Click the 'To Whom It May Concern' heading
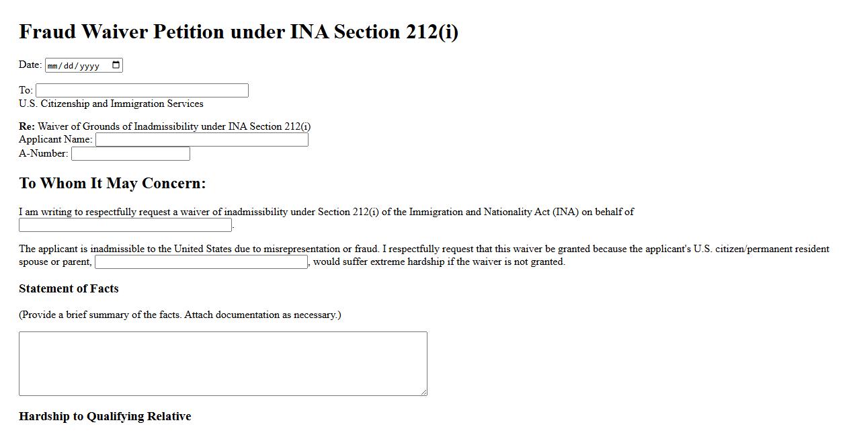The width and height of the screenshot is (859, 437). pos(112,184)
